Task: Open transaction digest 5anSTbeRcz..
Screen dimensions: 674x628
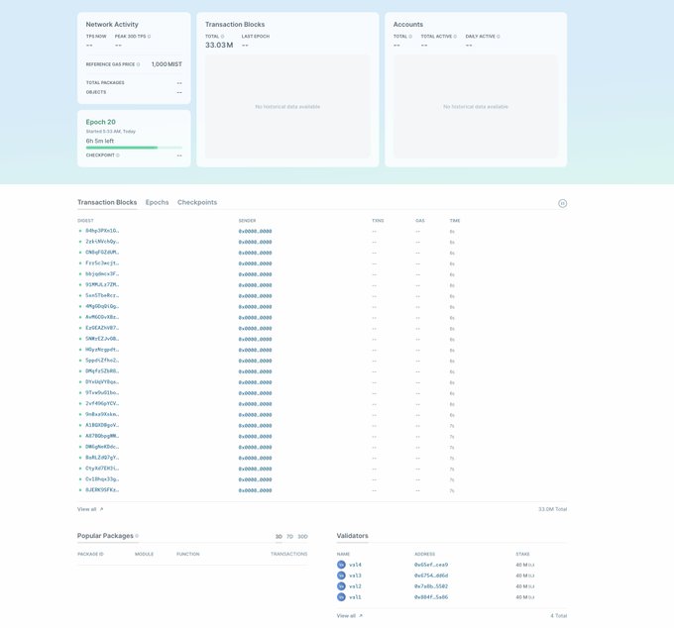Action: point(102,296)
